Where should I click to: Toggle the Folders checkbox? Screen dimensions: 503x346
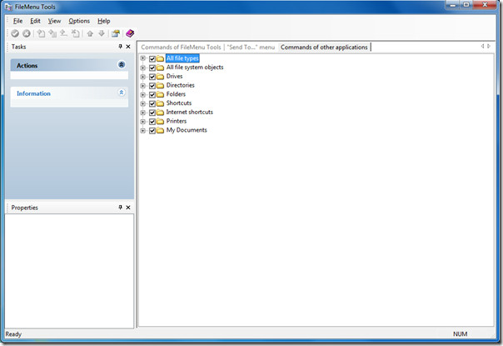(152, 95)
